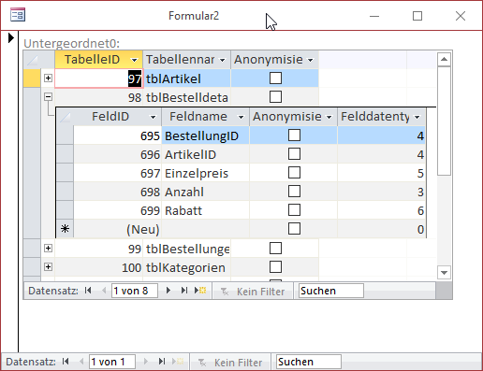The image size is (483, 371).
Task: Click the Formular2 form icon in title bar
Action: pos(18,15)
